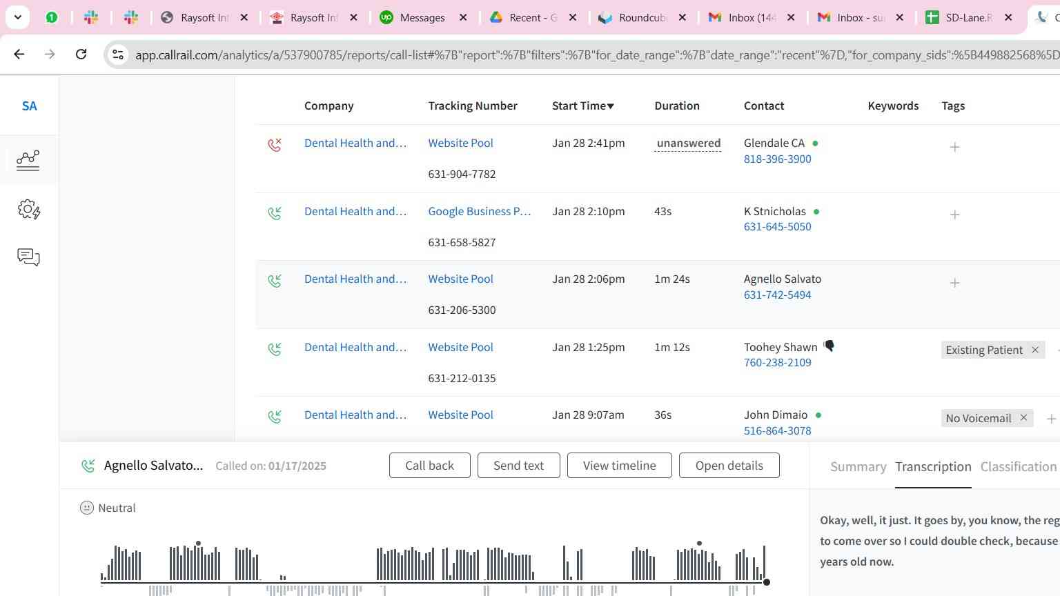This screenshot has height=596, width=1060.
Task: Click the Call back button
Action: [x=429, y=466]
